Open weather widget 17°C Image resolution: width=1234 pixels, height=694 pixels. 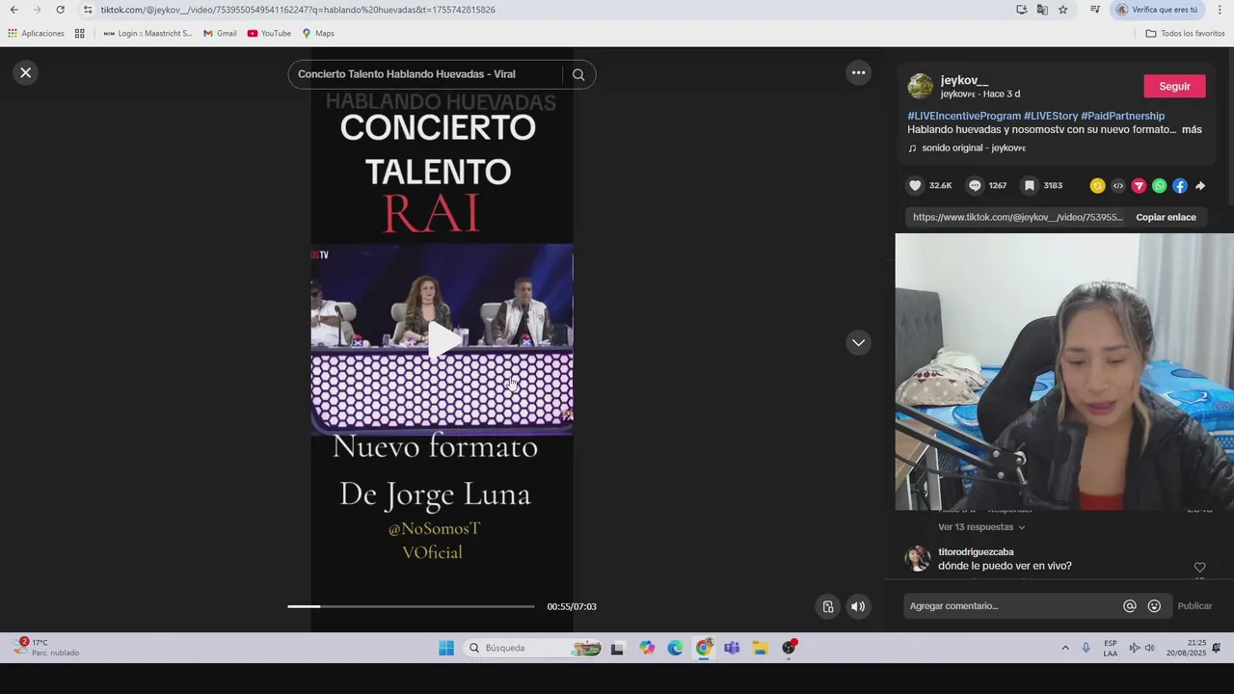(x=46, y=647)
